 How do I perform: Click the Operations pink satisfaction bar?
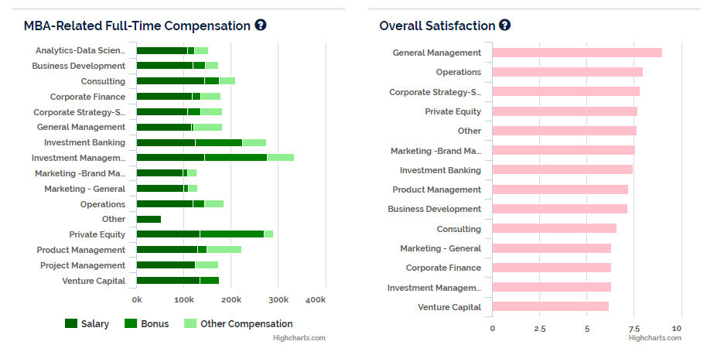click(568, 72)
